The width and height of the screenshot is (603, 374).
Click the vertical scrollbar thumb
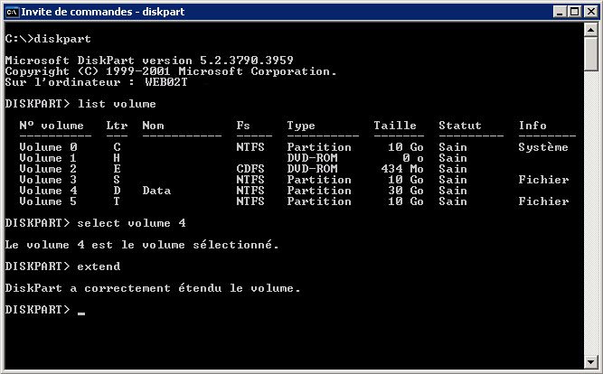tap(591, 54)
